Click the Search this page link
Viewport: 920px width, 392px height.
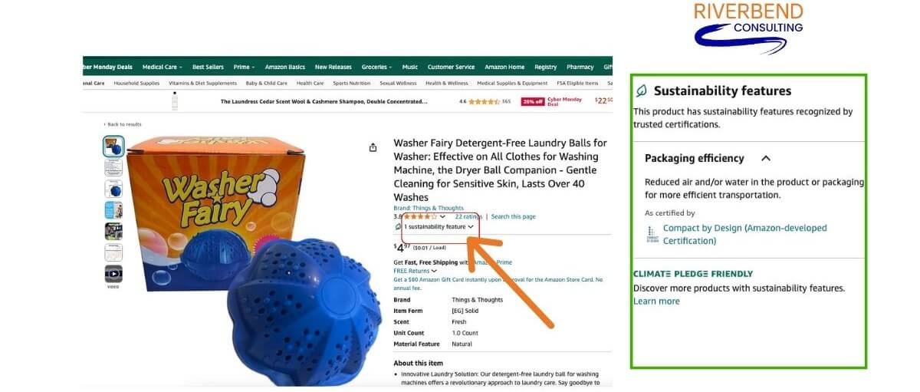coord(514,217)
